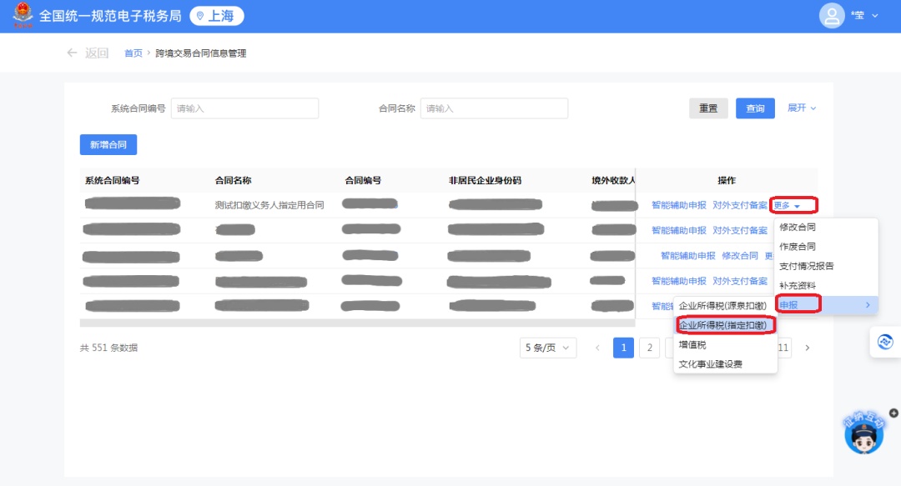This screenshot has height=486, width=901.
Task: Choose 修改合同 in the more menu
Action: [x=798, y=227]
